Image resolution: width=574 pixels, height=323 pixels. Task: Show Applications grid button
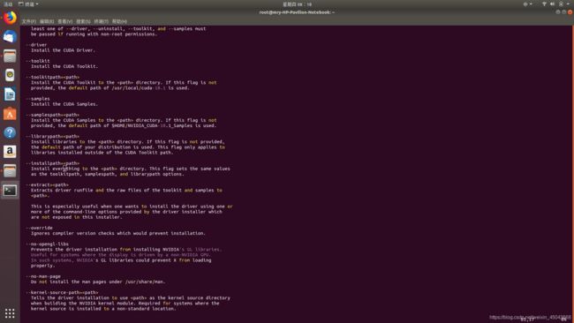[10, 313]
